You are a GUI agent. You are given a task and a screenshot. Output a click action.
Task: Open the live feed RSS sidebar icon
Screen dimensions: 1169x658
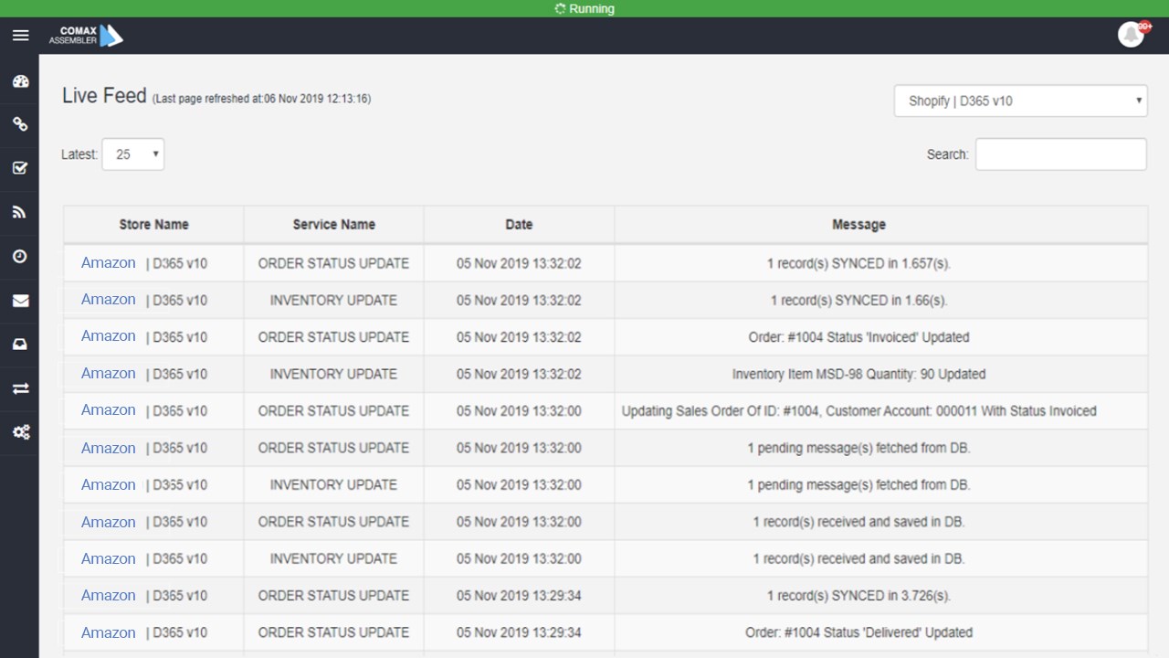20,212
